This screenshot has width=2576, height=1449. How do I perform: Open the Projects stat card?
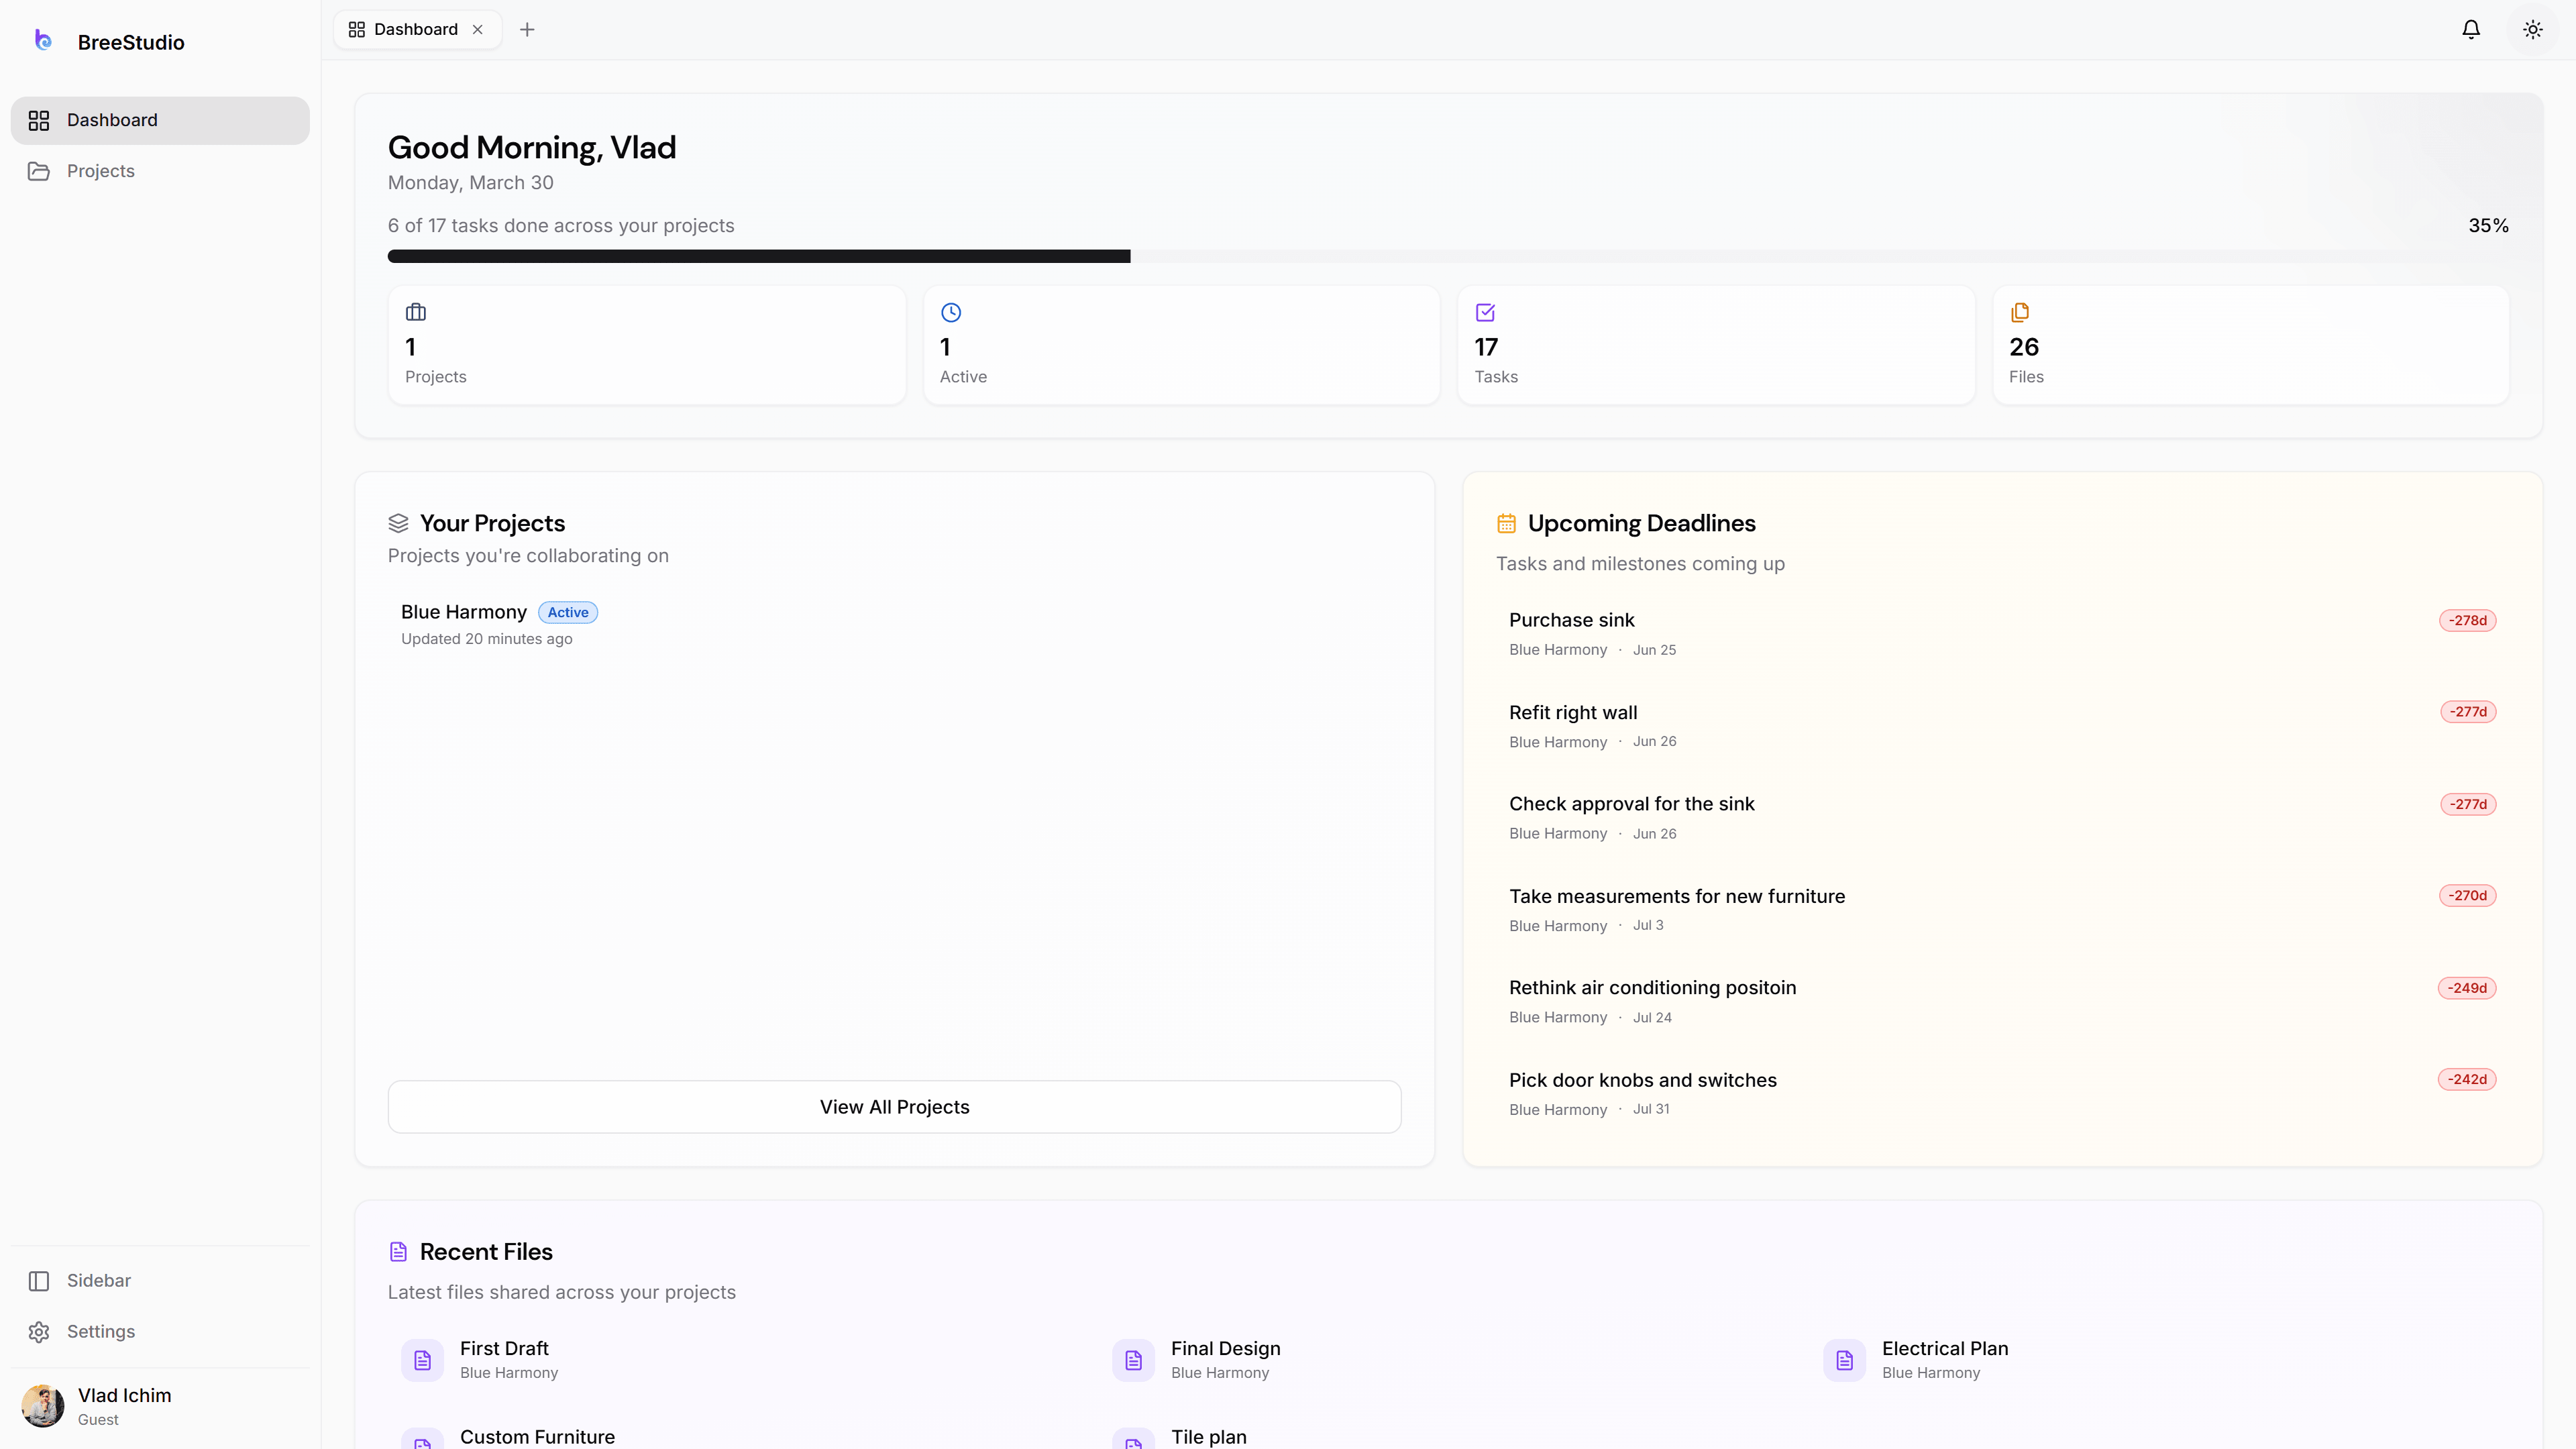pyautogui.click(x=647, y=345)
